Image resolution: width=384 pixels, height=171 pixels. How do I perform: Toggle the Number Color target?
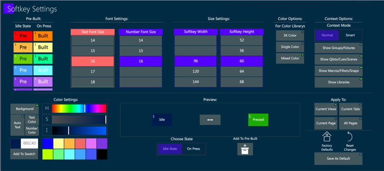[32, 131]
